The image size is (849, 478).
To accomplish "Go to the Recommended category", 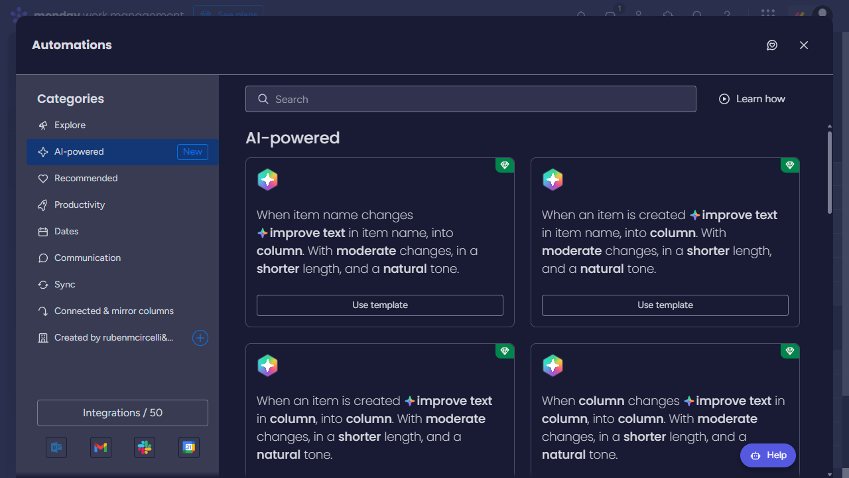I will pyautogui.click(x=86, y=179).
